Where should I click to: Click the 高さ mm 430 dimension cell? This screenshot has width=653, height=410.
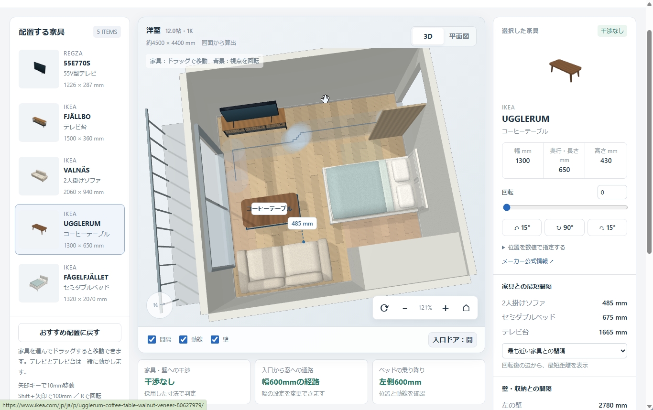pos(606,161)
